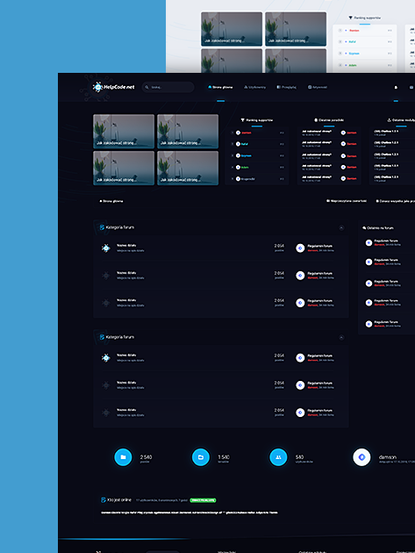Screen dimensions: 415x553
Task: Go to the Strona główna nav tab
Action: [220, 87]
